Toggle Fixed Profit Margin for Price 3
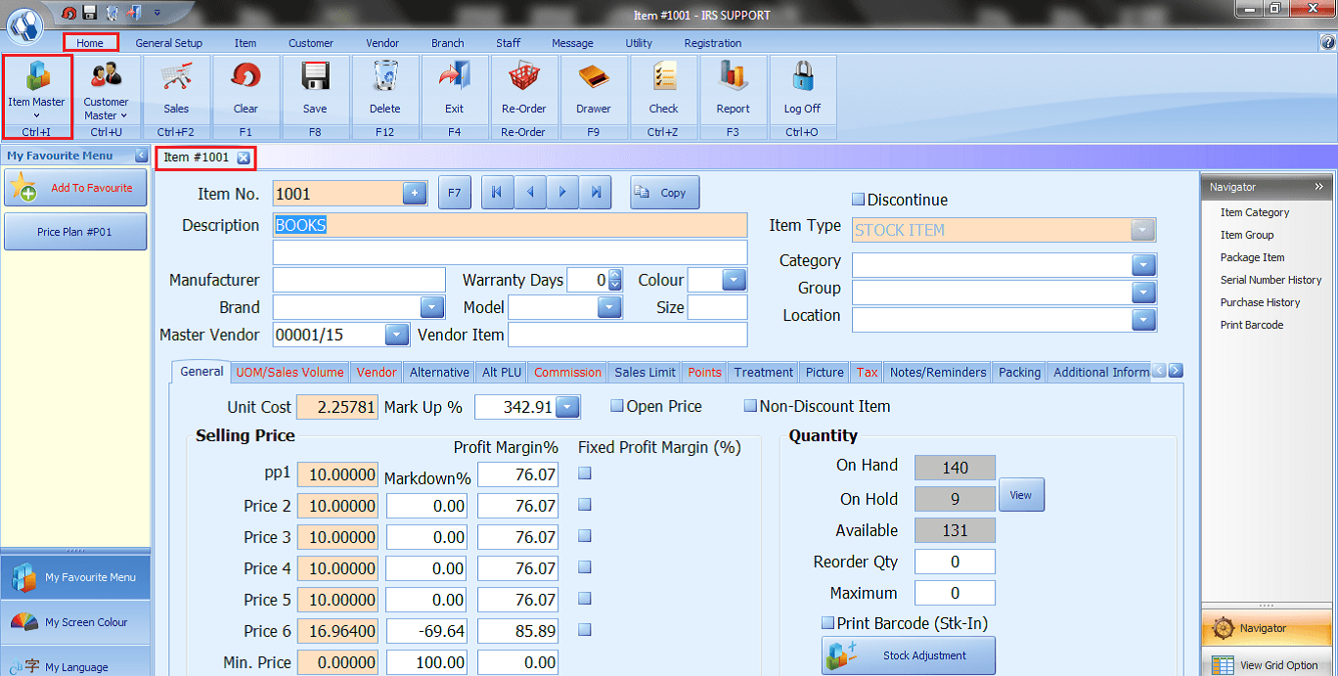Image resolution: width=1338 pixels, height=676 pixels. [x=585, y=536]
